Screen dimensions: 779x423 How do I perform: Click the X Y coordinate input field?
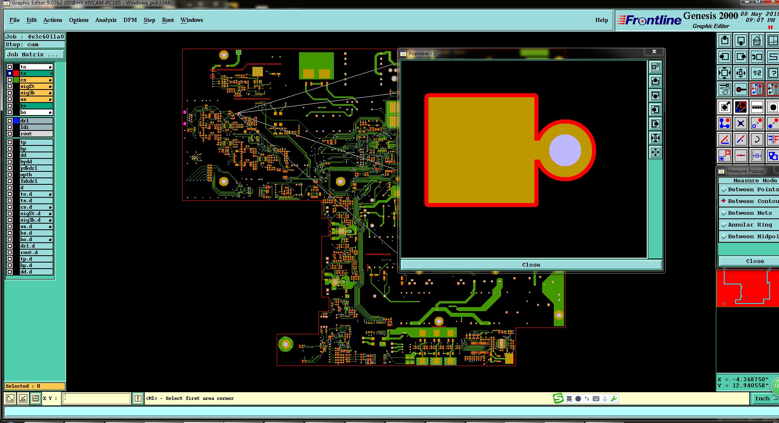tap(97, 399)
